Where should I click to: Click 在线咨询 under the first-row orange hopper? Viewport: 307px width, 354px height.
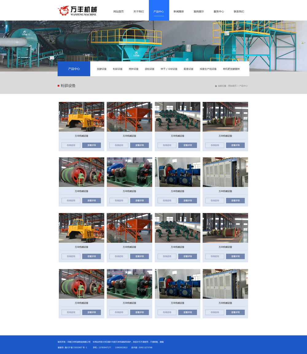(x=119, y=145)
